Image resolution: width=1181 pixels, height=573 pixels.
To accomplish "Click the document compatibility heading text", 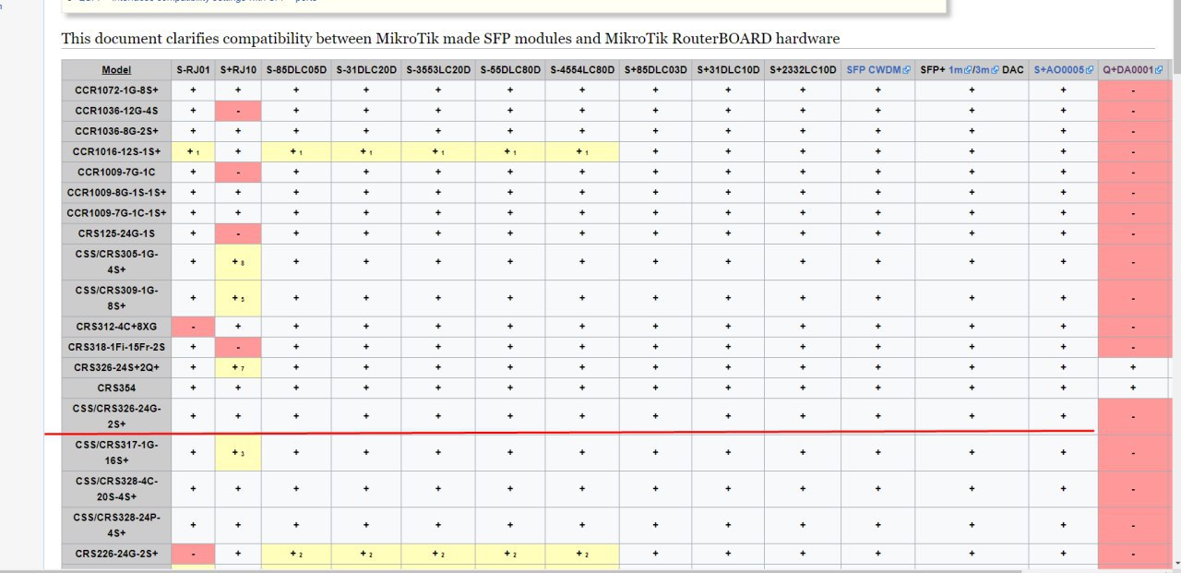I will [450, 39].
